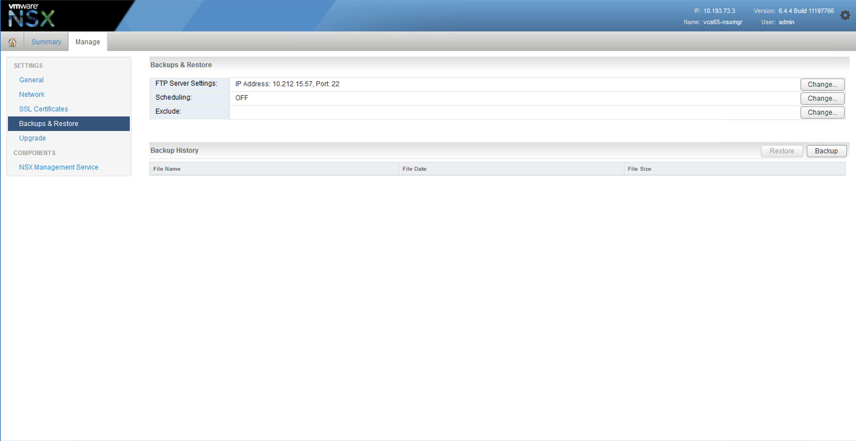856x441 pixels.
Task: Click the VMware NSX logo
Action: (x=31, y=16)
